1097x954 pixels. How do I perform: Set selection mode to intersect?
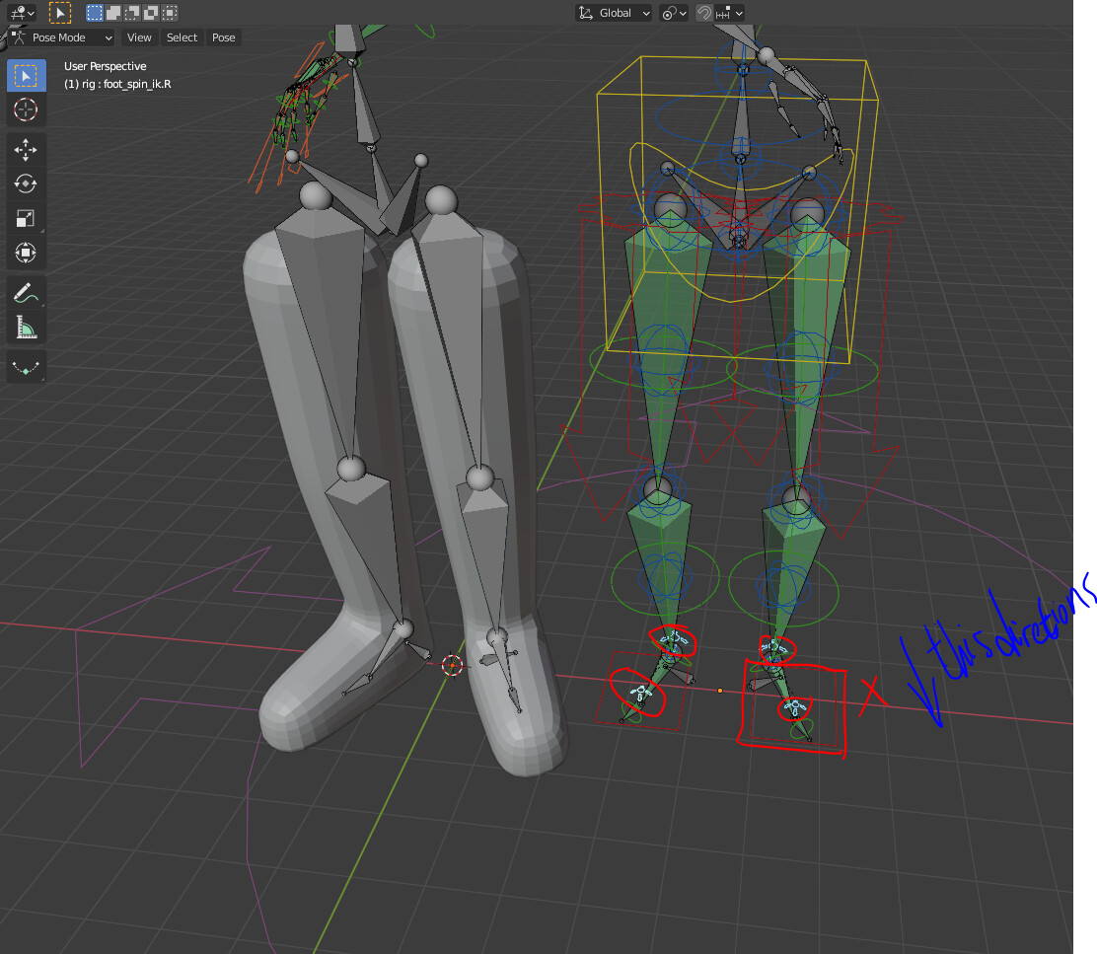pos(169,13)
